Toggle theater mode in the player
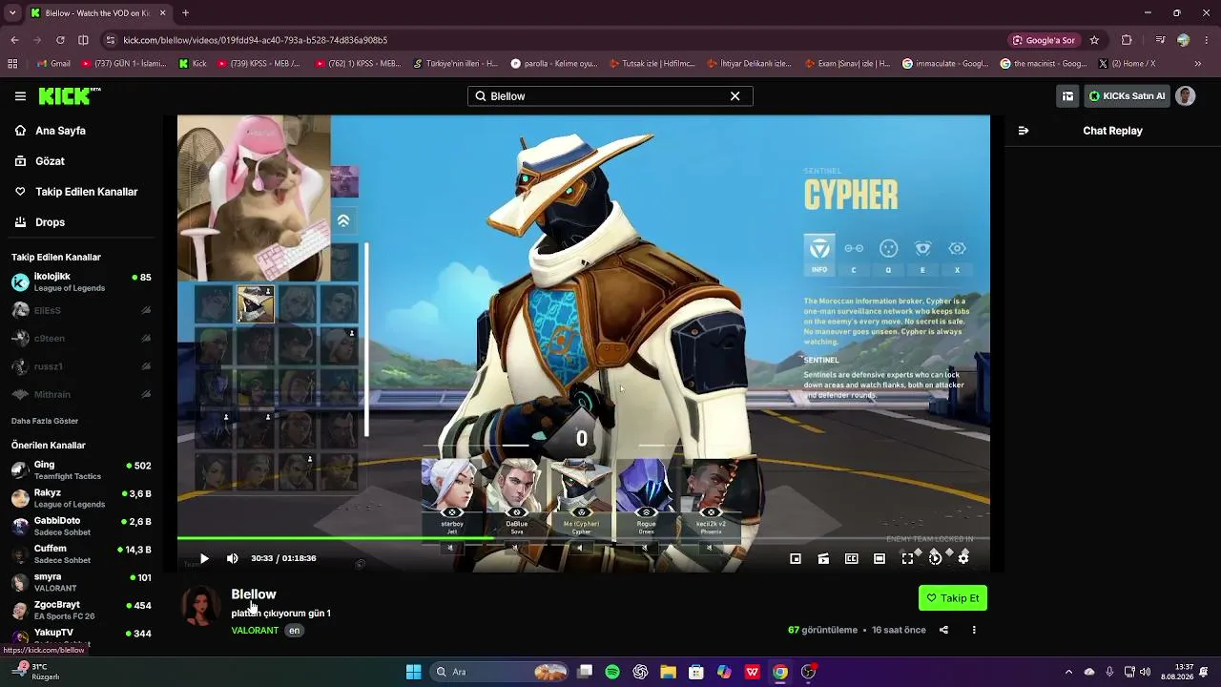The height and width of the screenshot is (687, 1221). coord(880,558)
